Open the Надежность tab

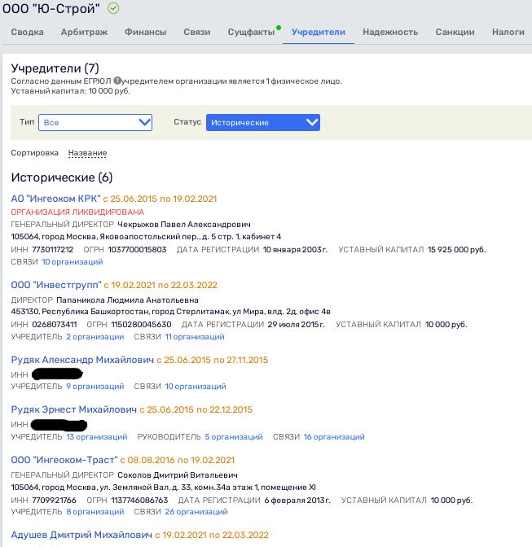pos(389,33)
